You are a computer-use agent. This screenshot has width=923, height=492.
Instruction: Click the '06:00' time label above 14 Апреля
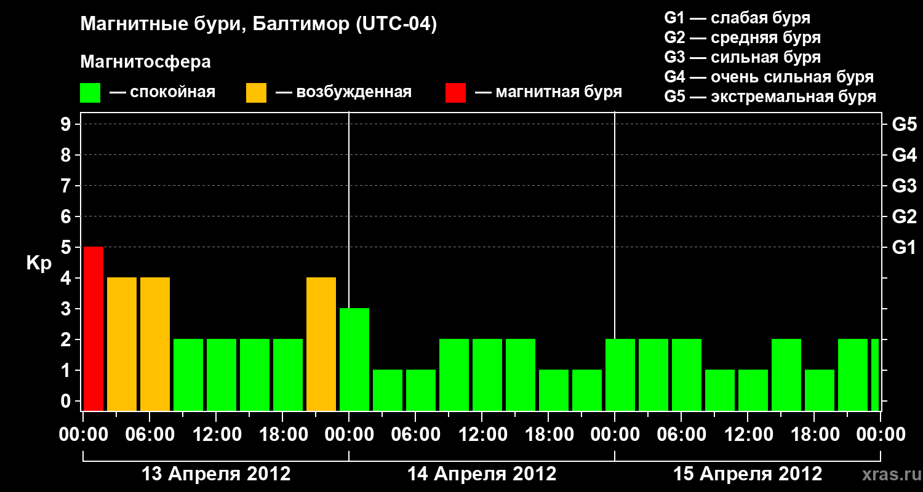tap(415, 435)
